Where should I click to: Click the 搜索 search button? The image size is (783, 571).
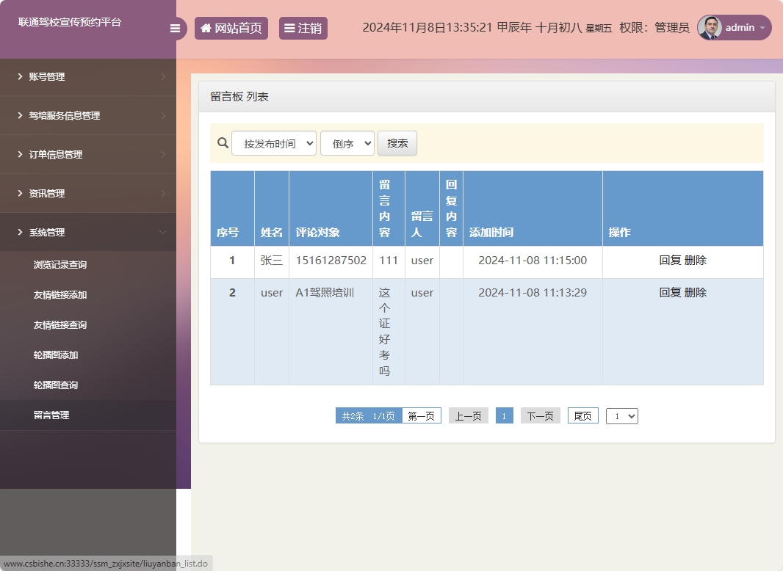click(397, 143)
